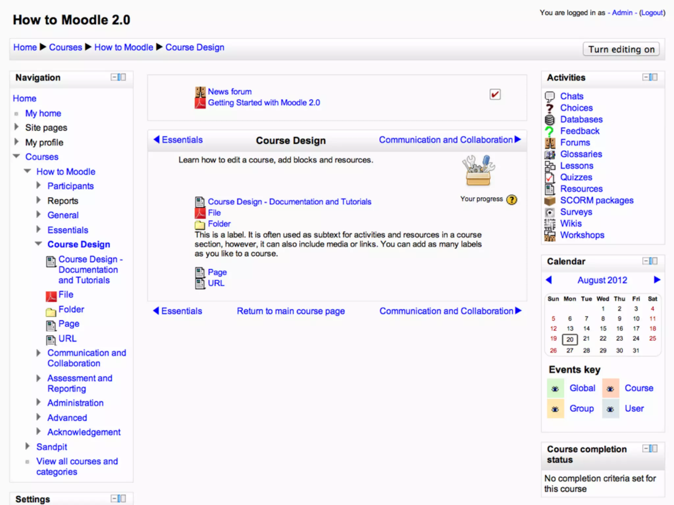Dock the Navigation block using its icon
Viewport: 674px width, 505px height.
122,77
